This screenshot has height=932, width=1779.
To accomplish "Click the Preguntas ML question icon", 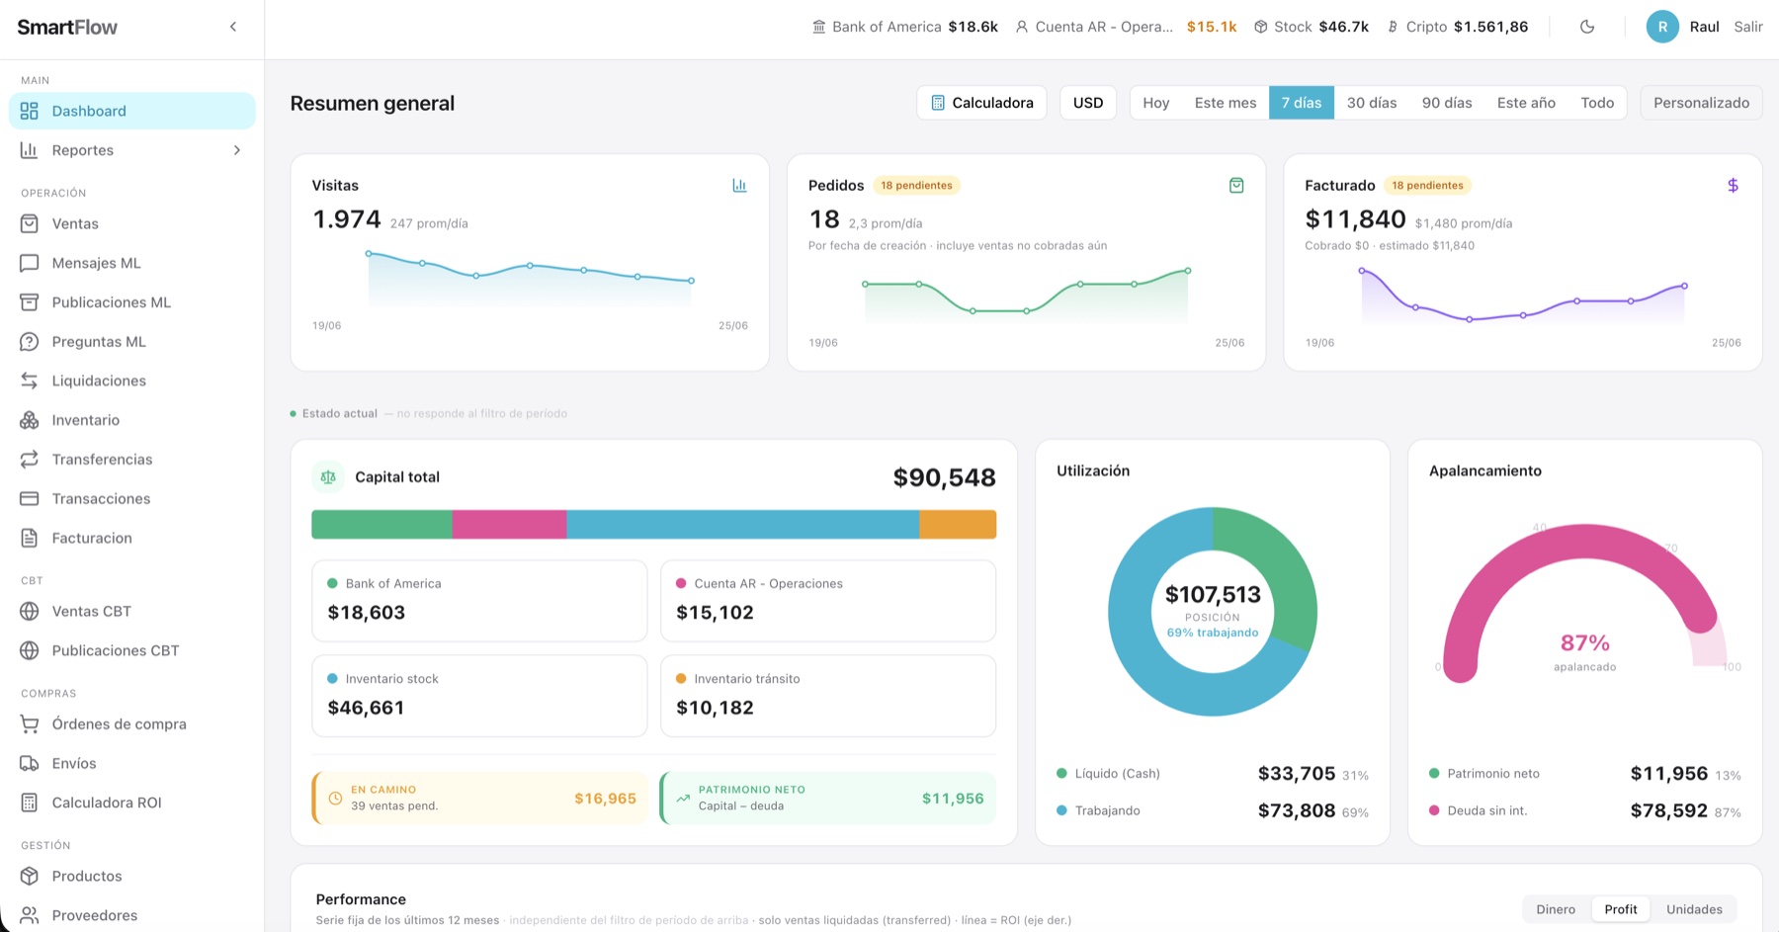I will [30, 342].
